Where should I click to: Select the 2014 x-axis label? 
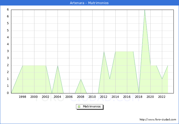point(115,97)
